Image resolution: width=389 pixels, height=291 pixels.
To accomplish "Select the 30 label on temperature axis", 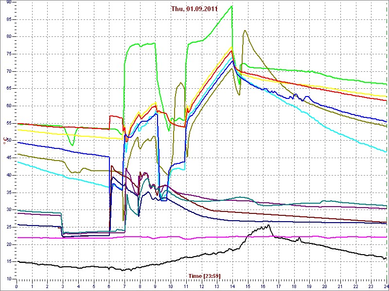I will pos(8,210).
